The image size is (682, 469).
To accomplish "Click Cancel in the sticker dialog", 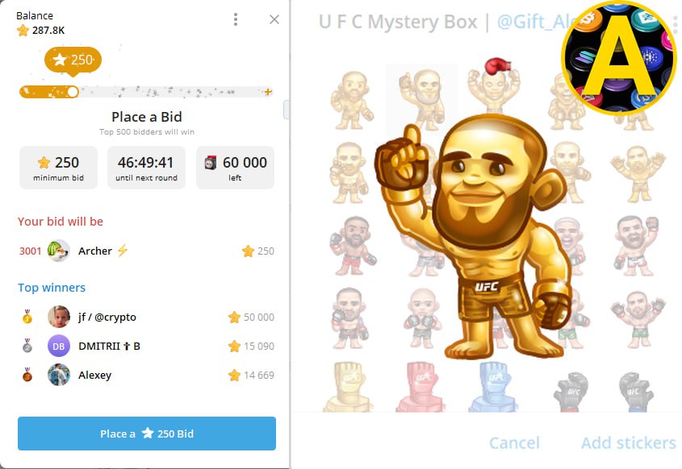I will click(514, 443).
